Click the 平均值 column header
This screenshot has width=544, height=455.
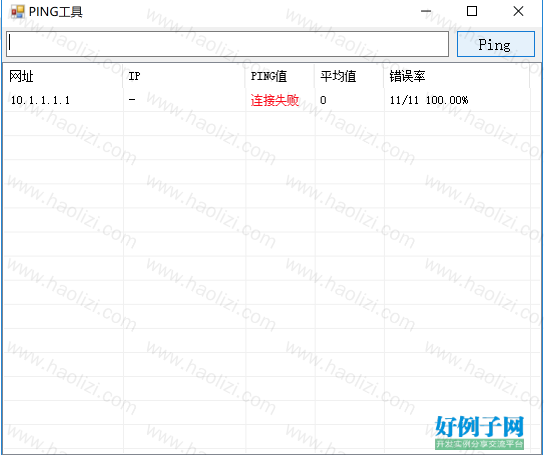point(349,76)
